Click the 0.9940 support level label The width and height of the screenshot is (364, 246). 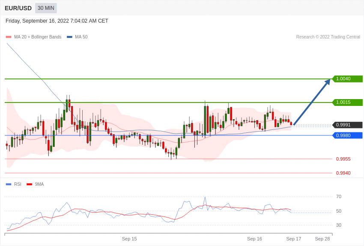point(343,173)
